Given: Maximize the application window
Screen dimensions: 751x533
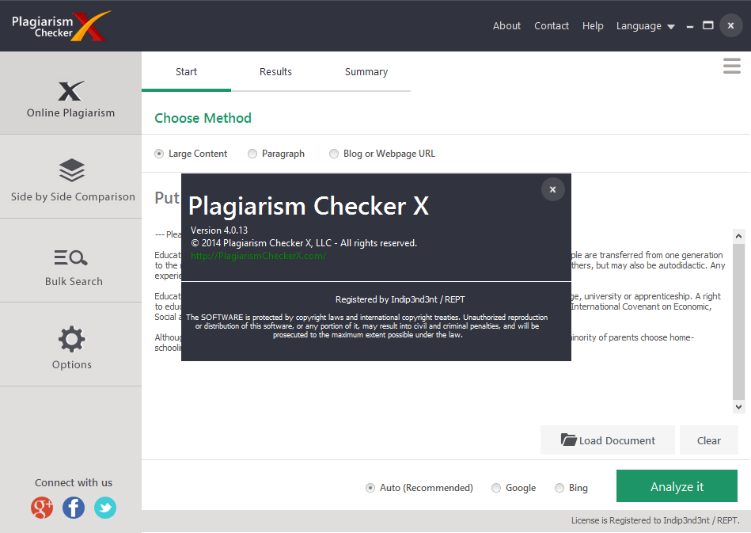Looking at the screenshot, I should (708, 25).
